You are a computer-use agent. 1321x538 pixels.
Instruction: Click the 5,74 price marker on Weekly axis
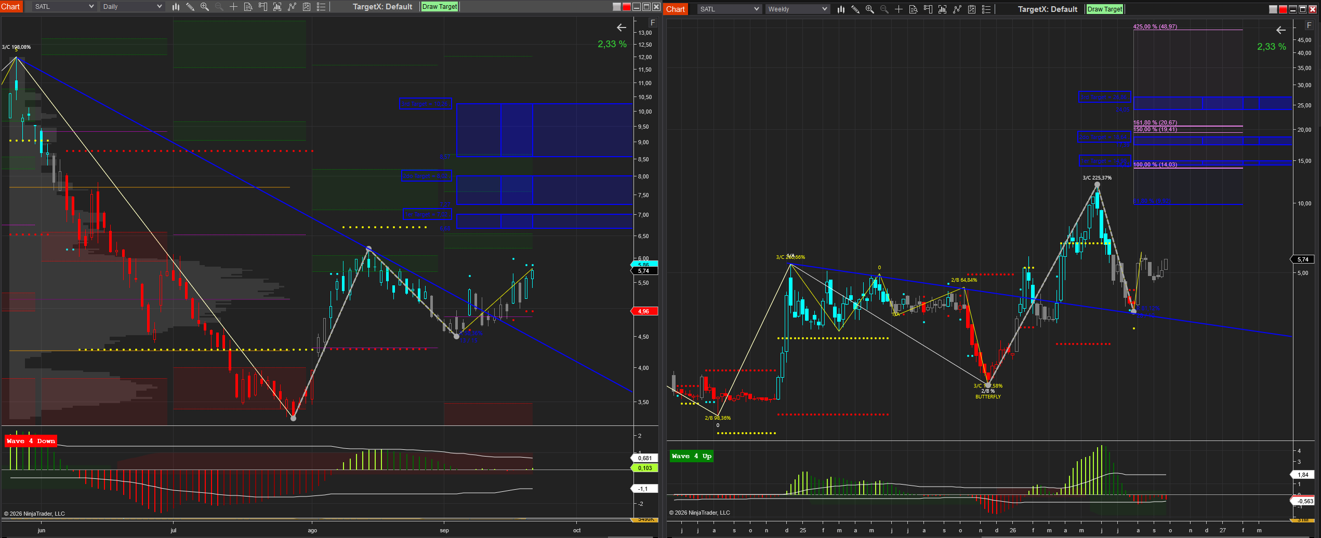1303,259
